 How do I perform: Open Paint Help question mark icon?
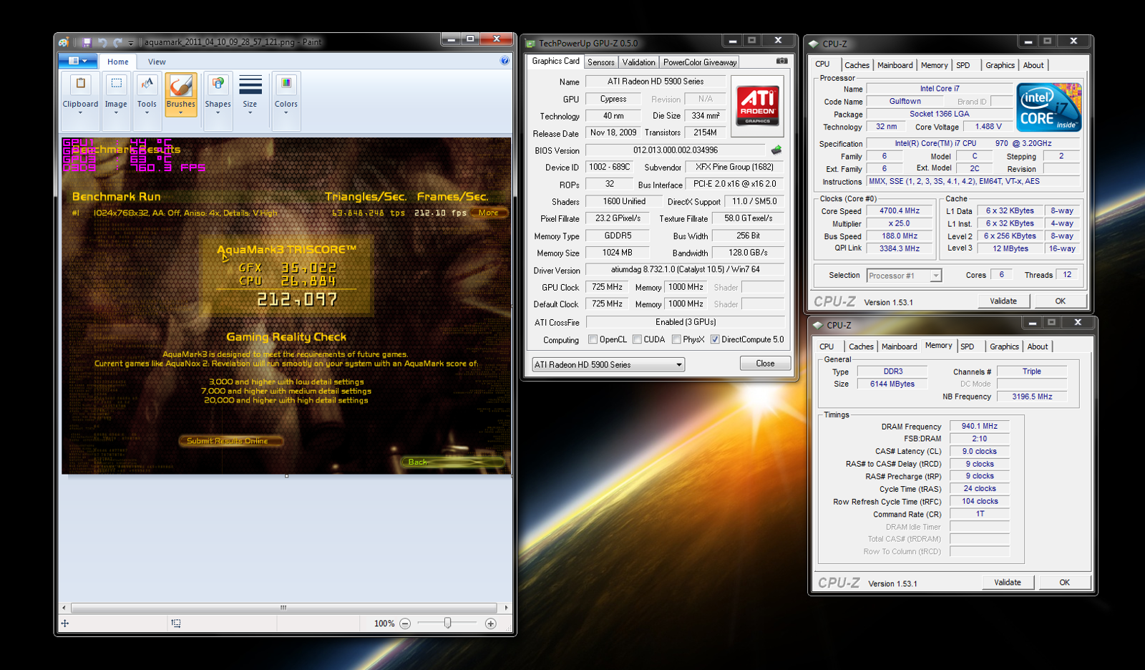coord(505,61)
